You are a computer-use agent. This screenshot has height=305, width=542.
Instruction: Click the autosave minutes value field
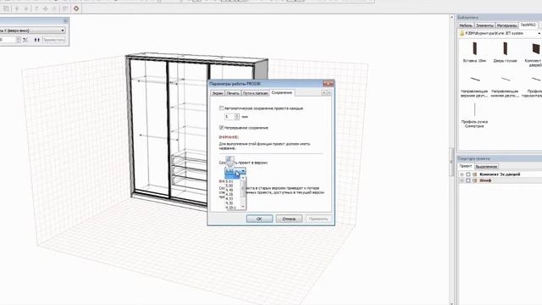click(x=230, y=117)
